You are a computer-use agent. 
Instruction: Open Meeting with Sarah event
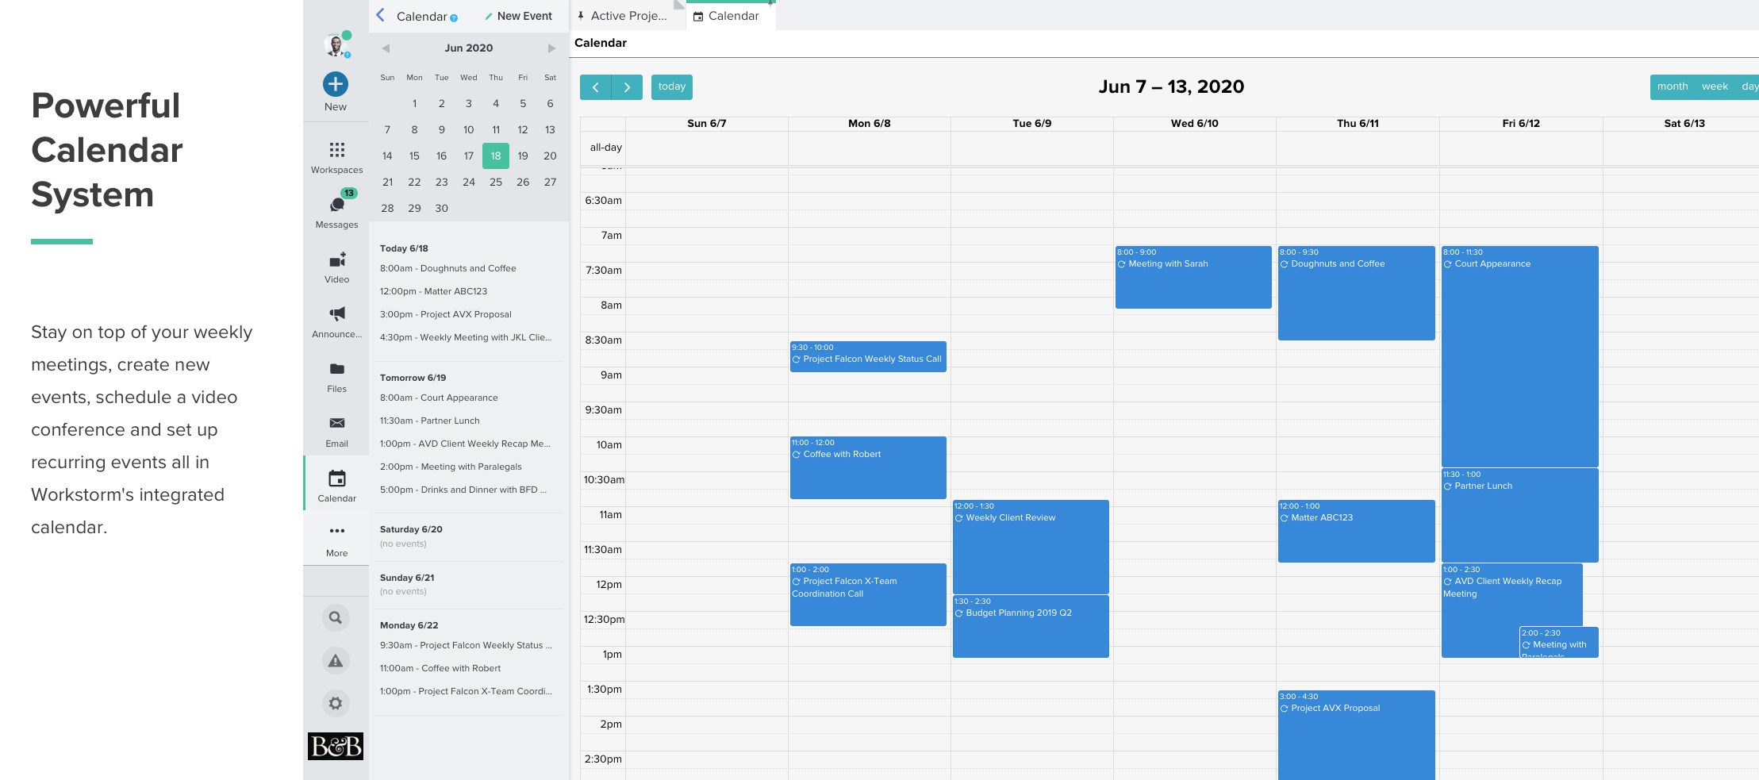[1193, 277]
